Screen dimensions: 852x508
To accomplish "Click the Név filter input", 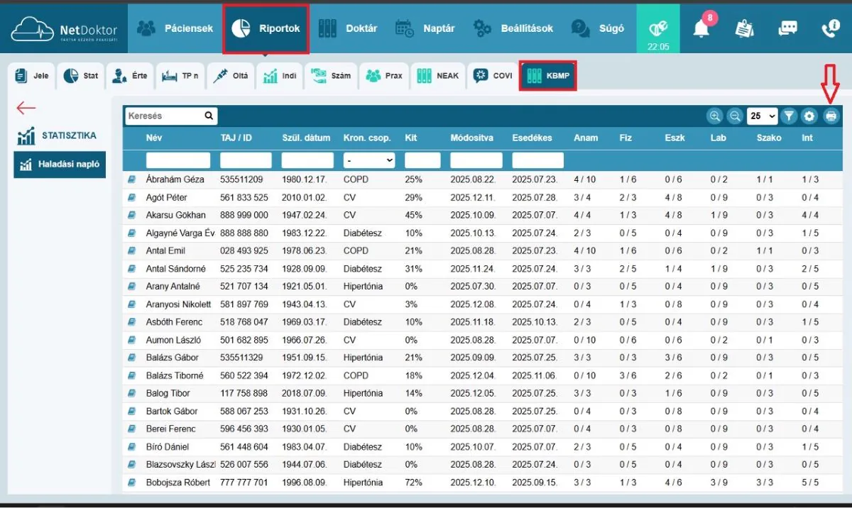I will point(178,160).
